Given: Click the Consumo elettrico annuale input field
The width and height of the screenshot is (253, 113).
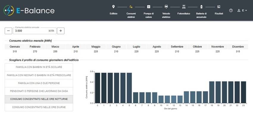Looking at the screenshot, I should pos(35,31).
